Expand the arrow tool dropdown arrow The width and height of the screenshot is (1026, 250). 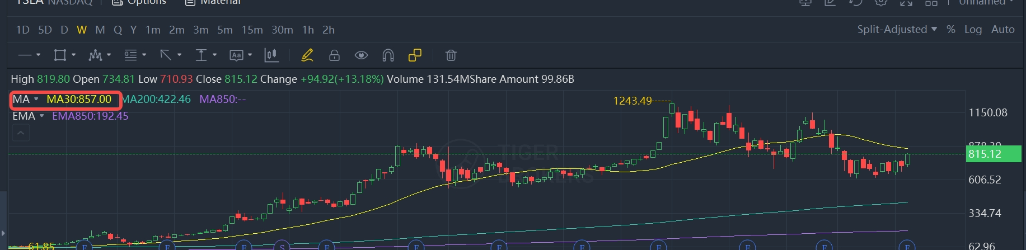click(179, 55)
